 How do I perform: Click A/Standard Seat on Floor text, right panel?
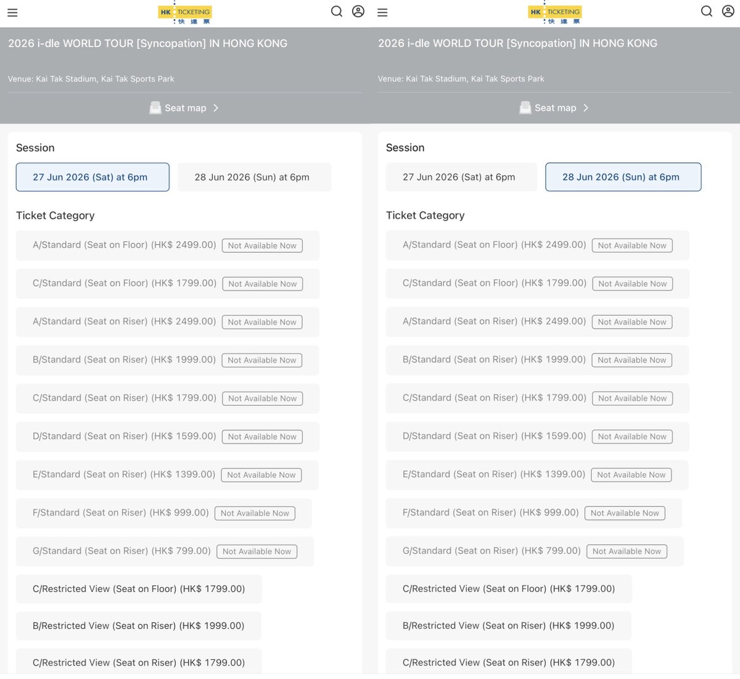coord(495,245)
